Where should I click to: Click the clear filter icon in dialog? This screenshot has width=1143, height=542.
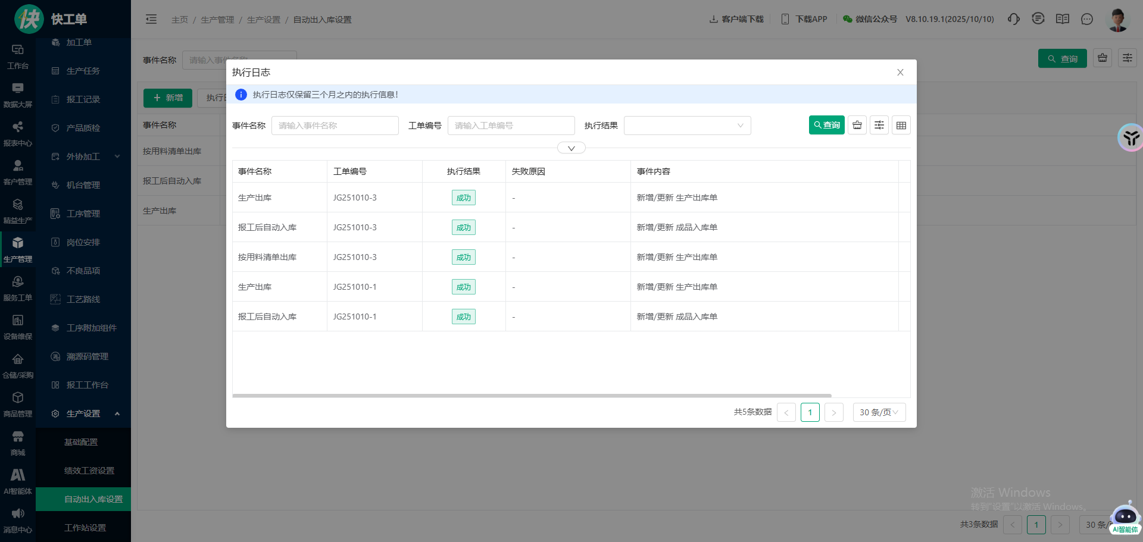857,125
